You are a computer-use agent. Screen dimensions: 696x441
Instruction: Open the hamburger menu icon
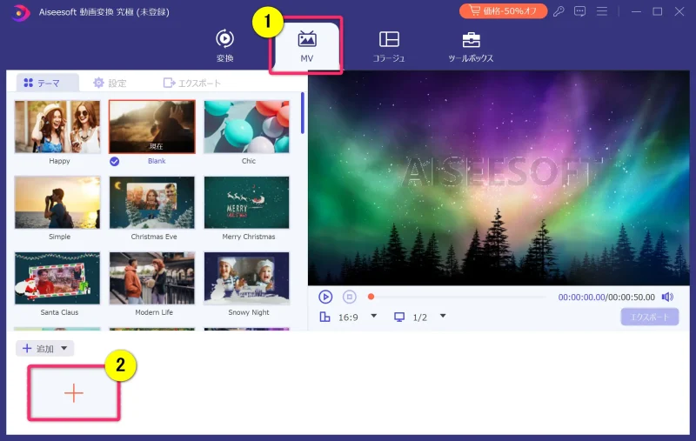click(x=602, y=11)
